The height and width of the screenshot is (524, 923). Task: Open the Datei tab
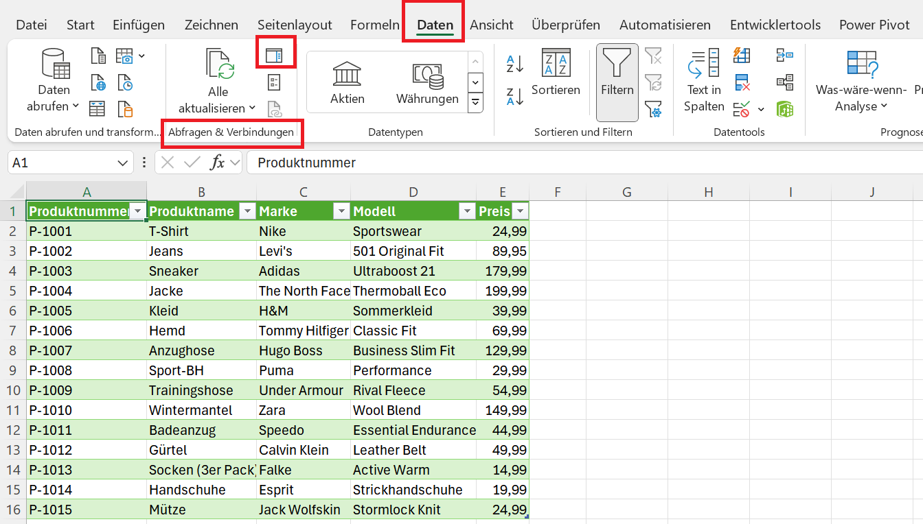coord(32,25)
